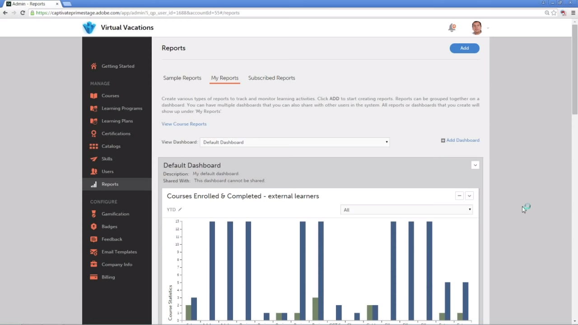Screen dimensions: 578x325
Task: Open the All filter dropdown on chart
Action: pyautogui.click(x=406, y=210)
